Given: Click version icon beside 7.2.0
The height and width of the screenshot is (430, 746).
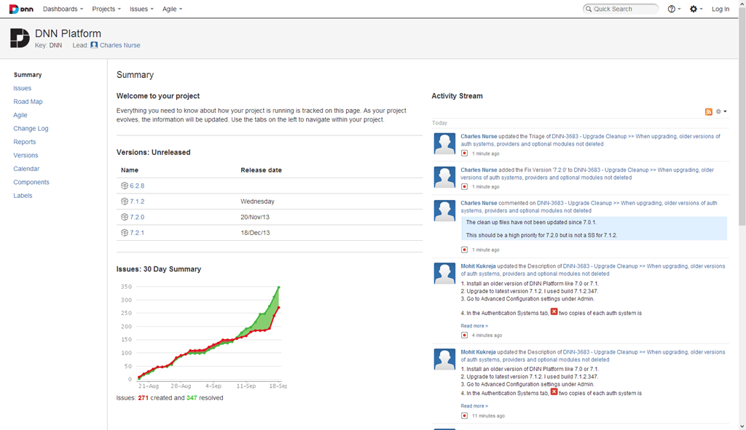Looking at the screenshot, I should (125, 217).
